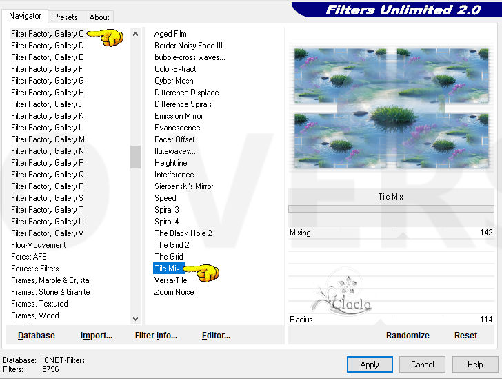Click the filter preview image
Image resolution: width=502 pixels, height=379 pixels.
click(391, 108)
